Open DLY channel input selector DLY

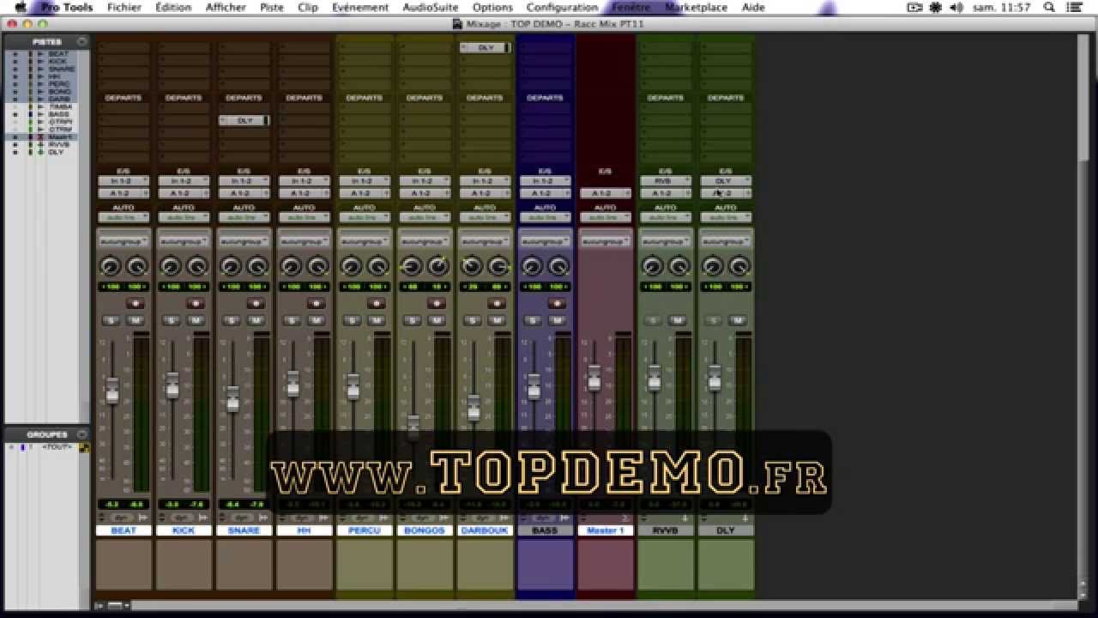726,181
